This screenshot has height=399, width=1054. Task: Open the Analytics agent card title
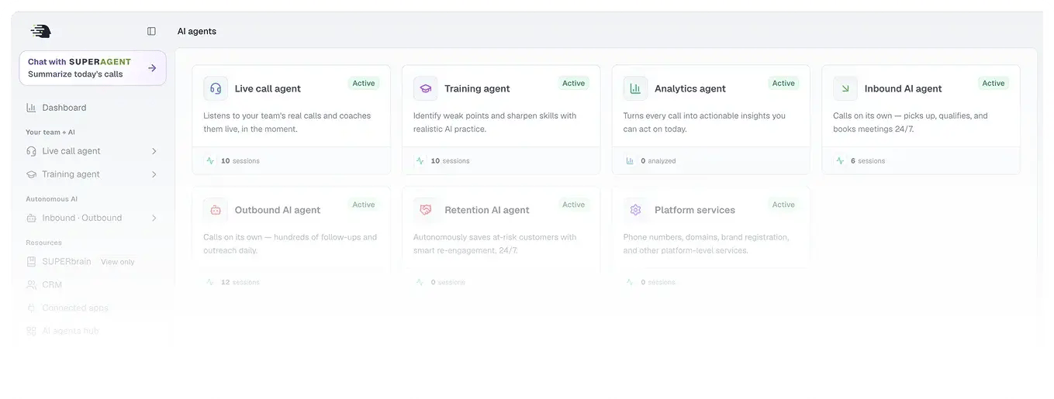point(690,88)
